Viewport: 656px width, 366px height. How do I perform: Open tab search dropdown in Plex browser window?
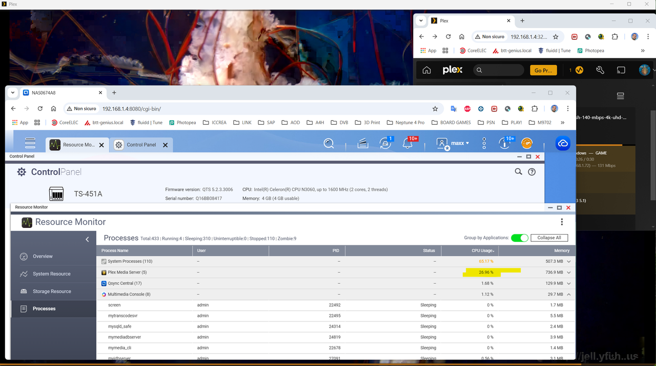click(x=421, y=21)
